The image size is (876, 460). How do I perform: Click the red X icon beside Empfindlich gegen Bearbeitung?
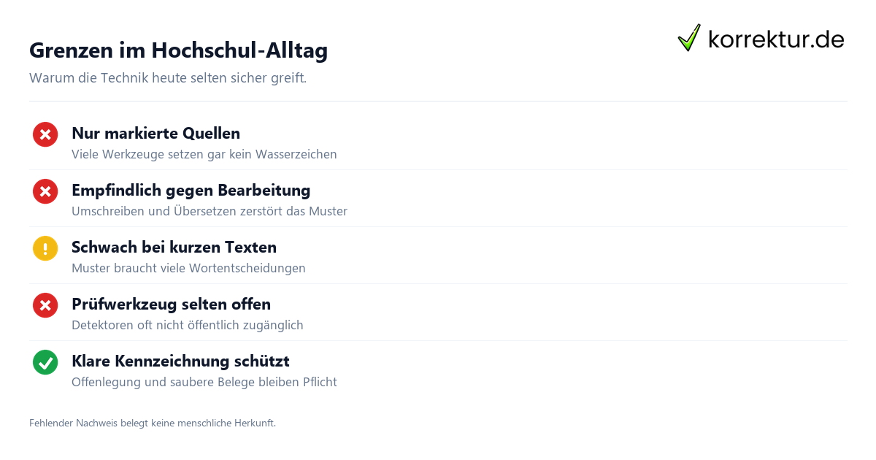coord(45,191)
